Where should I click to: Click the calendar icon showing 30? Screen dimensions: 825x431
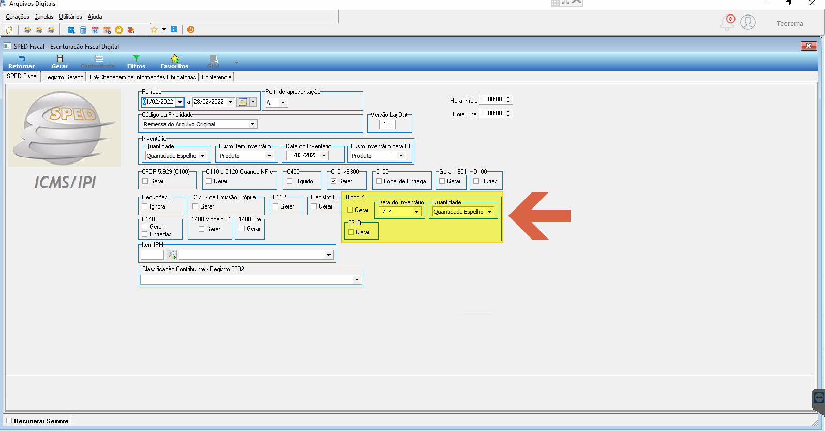(x=95, y=30)
